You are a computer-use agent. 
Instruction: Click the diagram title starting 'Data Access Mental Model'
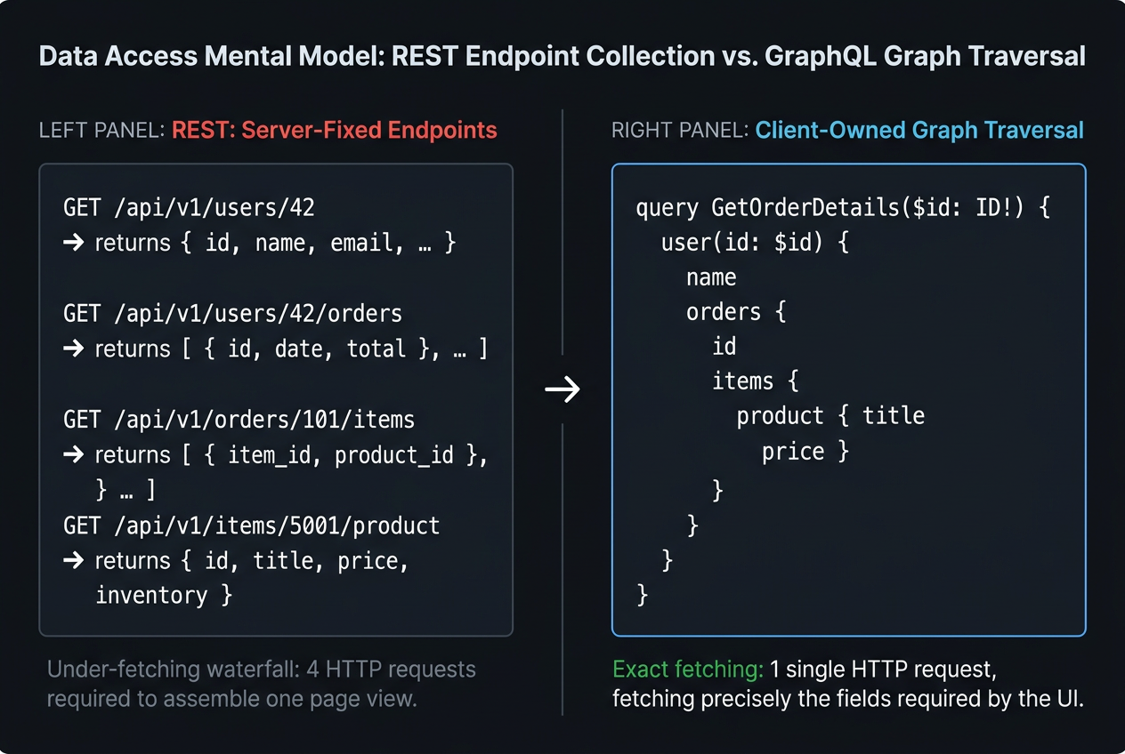tap(562, 57)
